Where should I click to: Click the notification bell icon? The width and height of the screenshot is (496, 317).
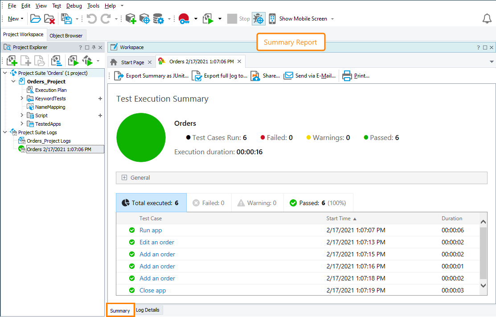click(x=487, y=18)
